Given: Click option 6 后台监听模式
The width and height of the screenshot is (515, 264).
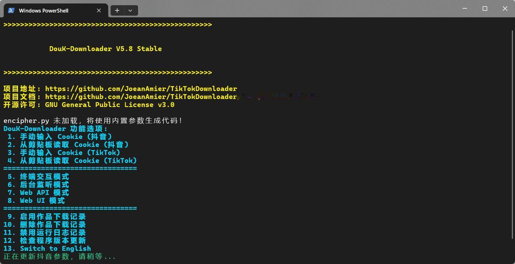Looking at the screenshot, I should (38, 185).
